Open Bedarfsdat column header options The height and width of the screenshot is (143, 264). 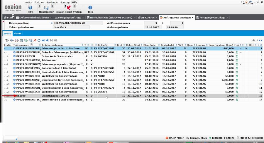(176, 45)
